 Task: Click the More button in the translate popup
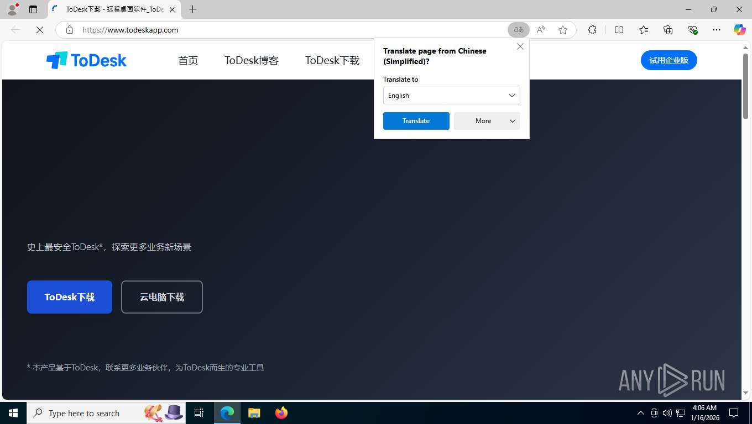487,121
